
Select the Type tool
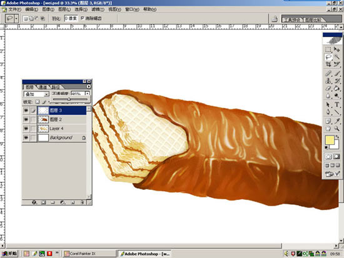336,104
